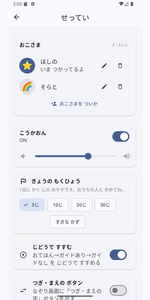
Task: Open the すきな かず custom goal
Action: (67, 222)
